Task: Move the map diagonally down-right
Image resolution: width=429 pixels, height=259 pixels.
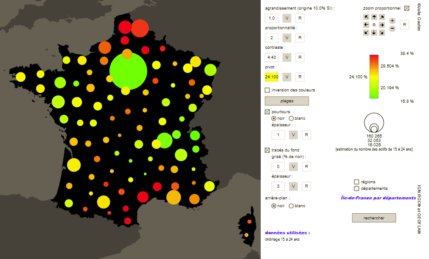Action: pyautogui.click(x=382, y=33)
